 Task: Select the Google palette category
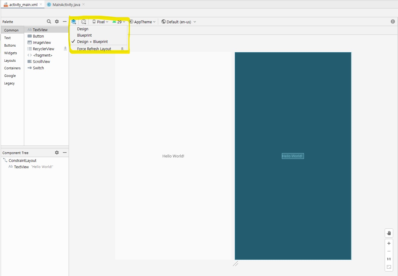tap(12, 76)
